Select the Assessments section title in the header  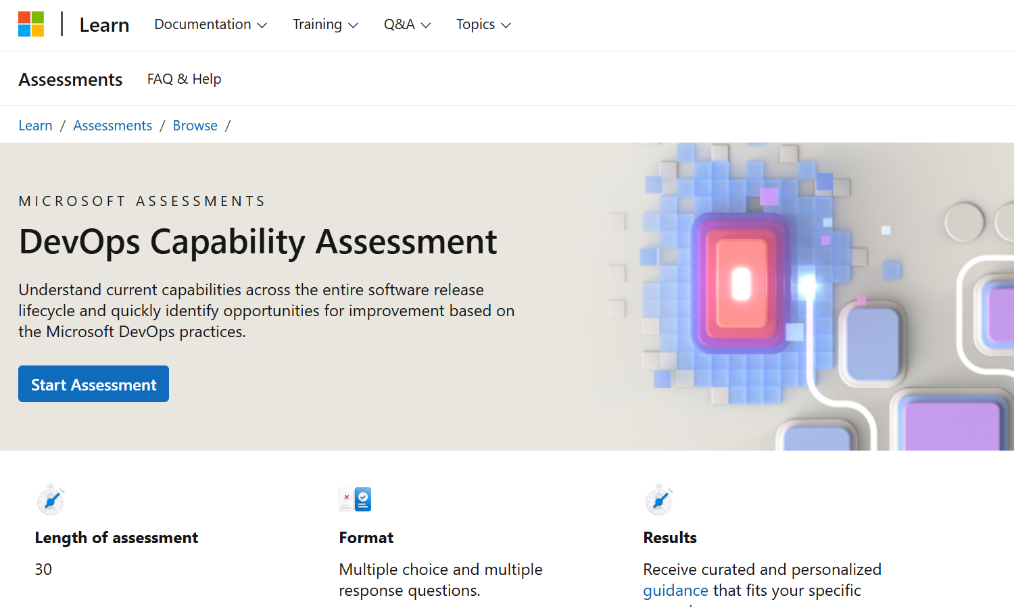click(x=70, y=80)
